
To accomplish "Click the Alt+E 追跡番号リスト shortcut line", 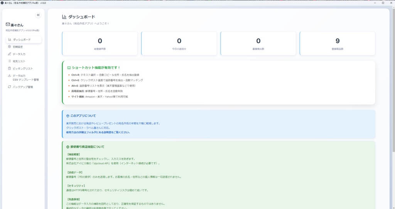I will click(x=104, y=86).
